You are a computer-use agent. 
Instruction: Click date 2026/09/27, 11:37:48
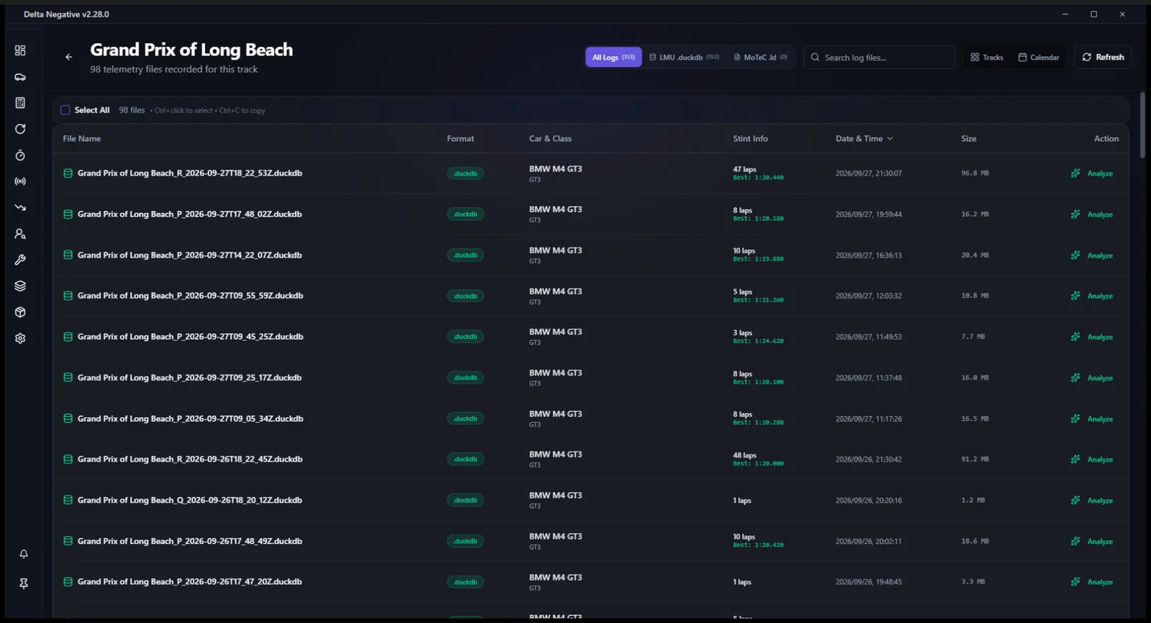tap(868, 378)
